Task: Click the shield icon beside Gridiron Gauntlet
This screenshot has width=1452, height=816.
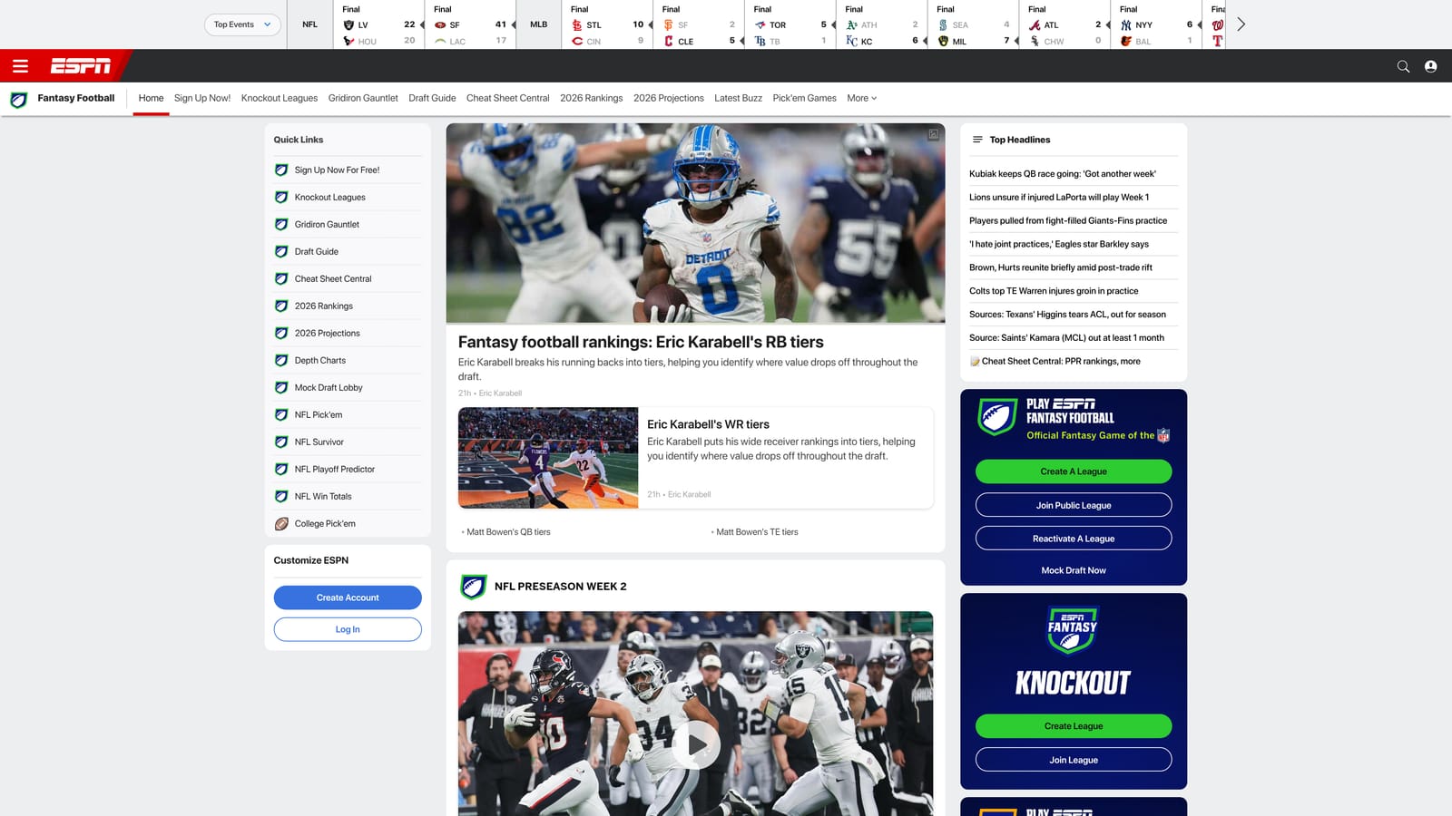Action: pos(281,225)
